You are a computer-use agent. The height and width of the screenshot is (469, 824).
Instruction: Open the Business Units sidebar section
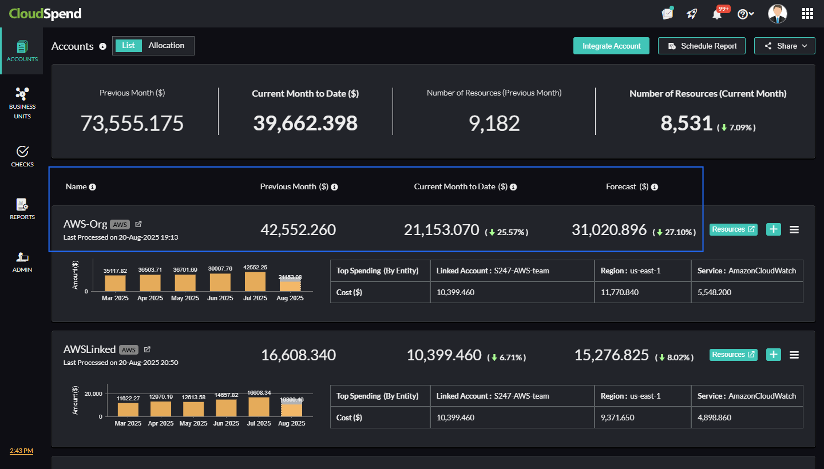[x=22, y=103]
